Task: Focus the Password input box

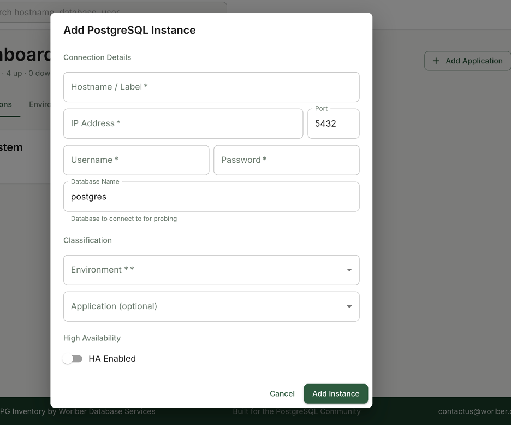Action: [286, 160]
